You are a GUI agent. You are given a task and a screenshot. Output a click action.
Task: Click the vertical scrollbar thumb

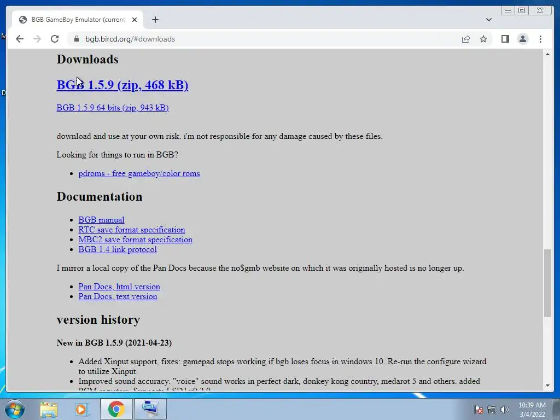click(x=547, y=283)
